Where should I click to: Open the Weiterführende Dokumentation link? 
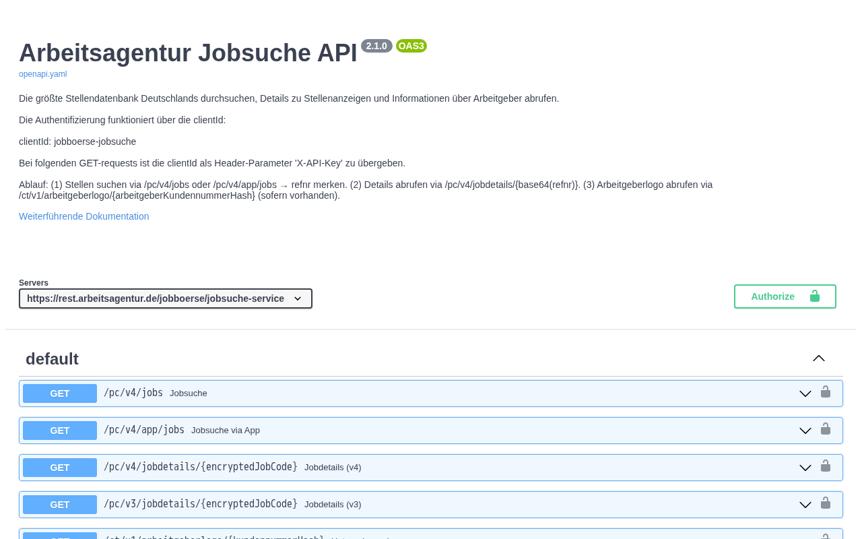coord(84,216)
